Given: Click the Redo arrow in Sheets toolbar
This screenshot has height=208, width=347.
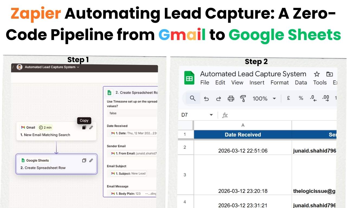Looking at the screenshot, I should [x=219, y=98].
